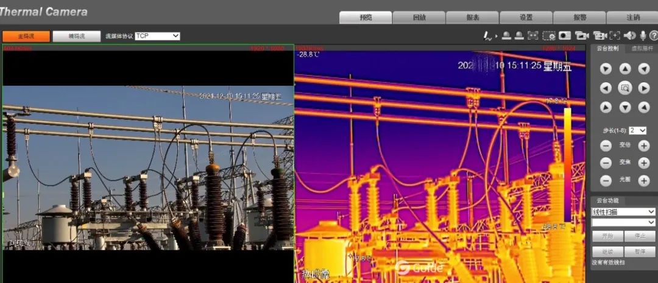Open the help question mark icon
658x283 pixels.
(x=653, y=36)
